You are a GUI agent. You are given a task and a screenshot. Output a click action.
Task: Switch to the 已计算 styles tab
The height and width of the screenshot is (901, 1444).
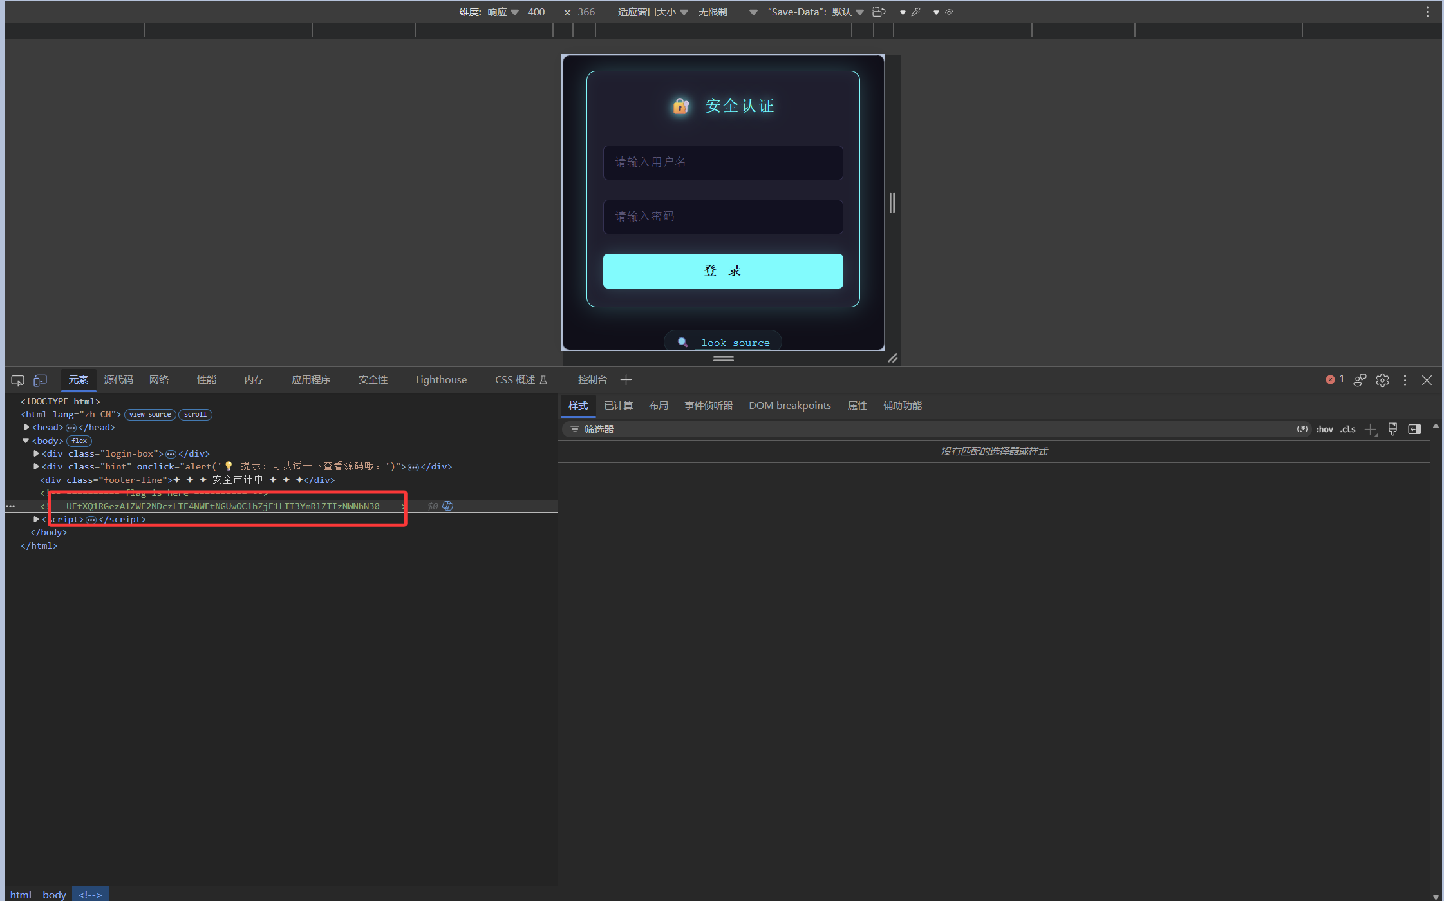618,406
